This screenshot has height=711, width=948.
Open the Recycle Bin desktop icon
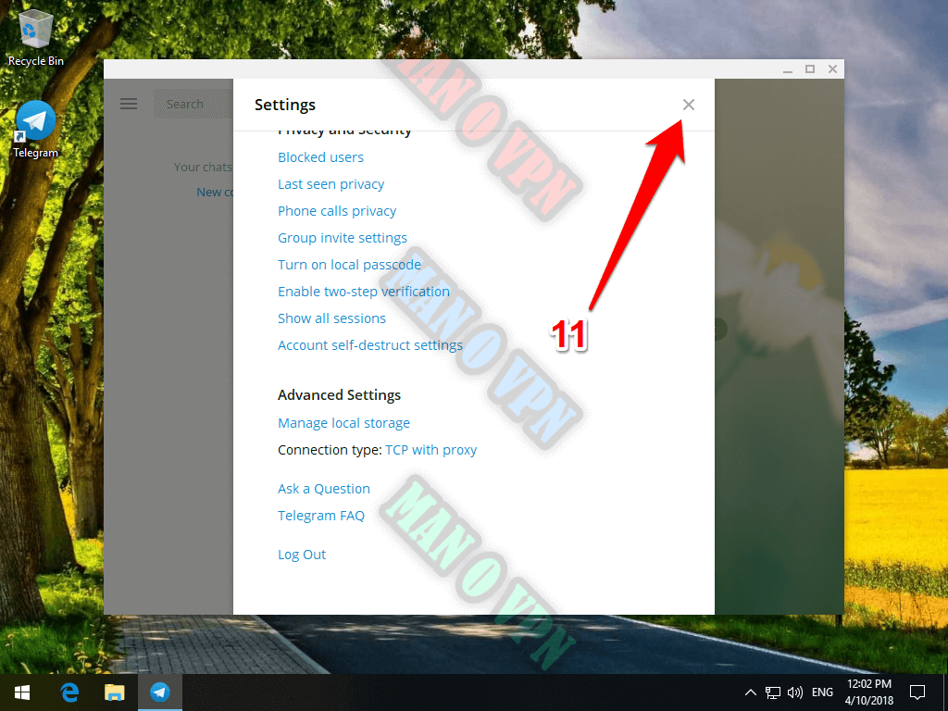click(x=36, y=37)
